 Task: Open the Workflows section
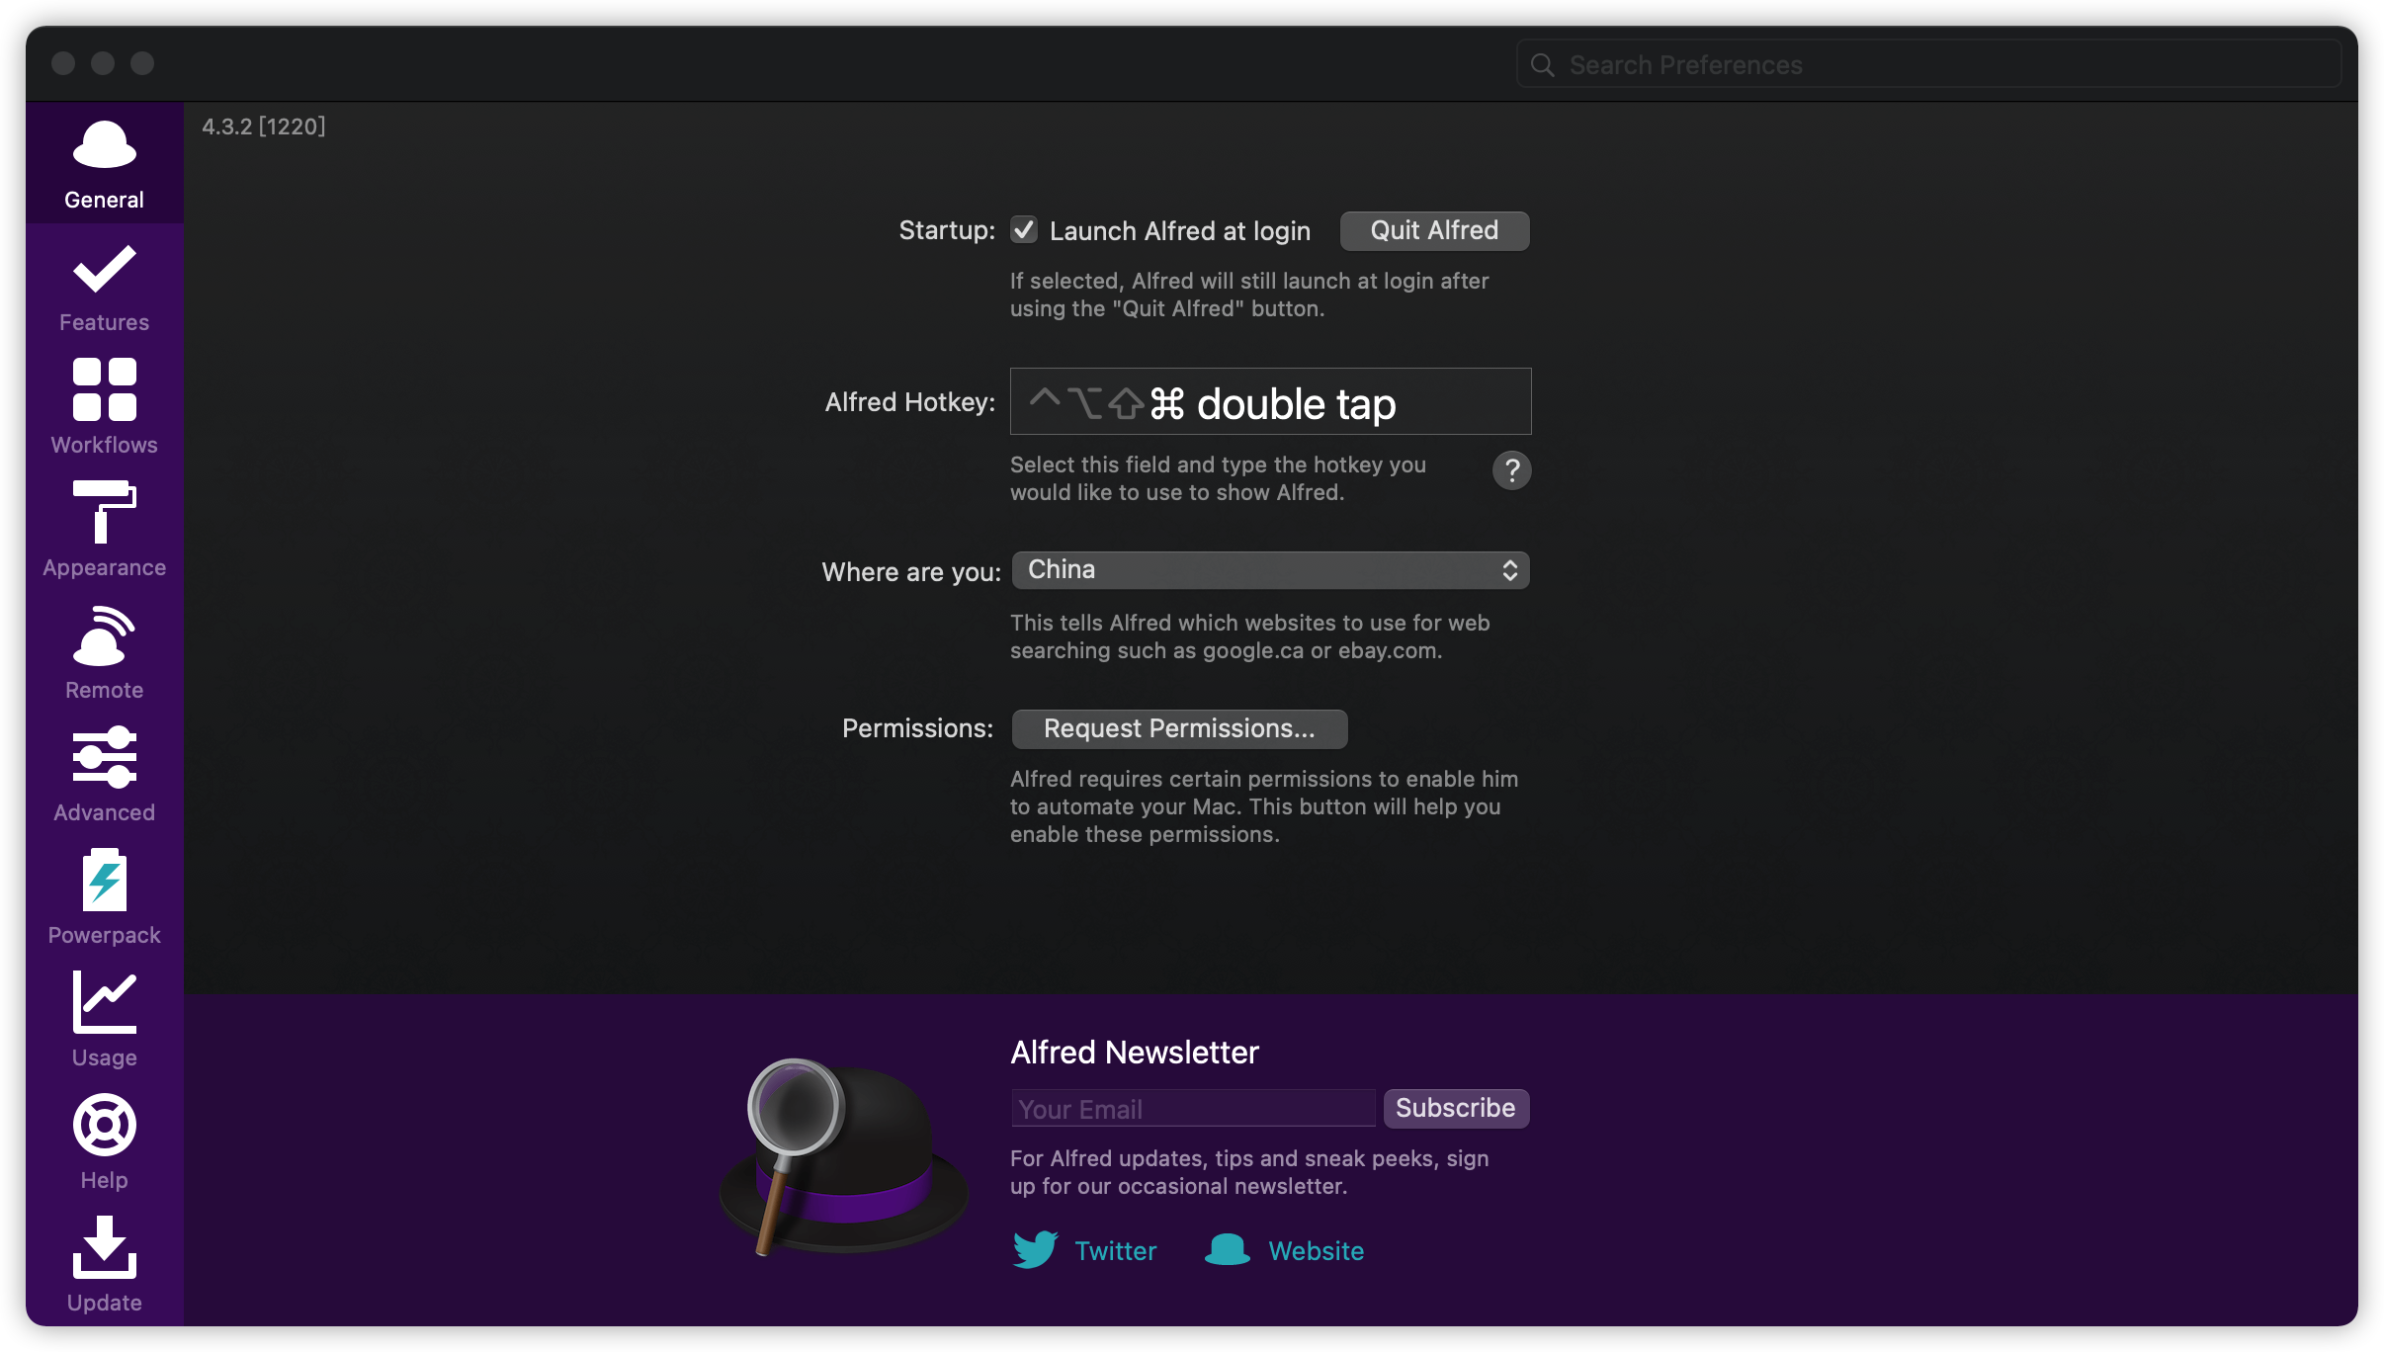point(104,407)
